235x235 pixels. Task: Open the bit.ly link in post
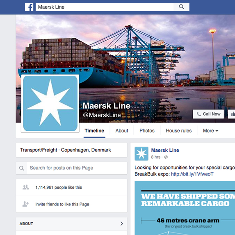coord(192,174)
